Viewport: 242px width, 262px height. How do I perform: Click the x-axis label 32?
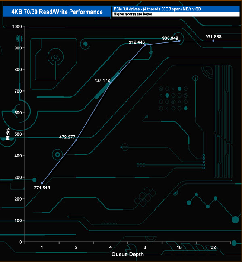[213, 247]
